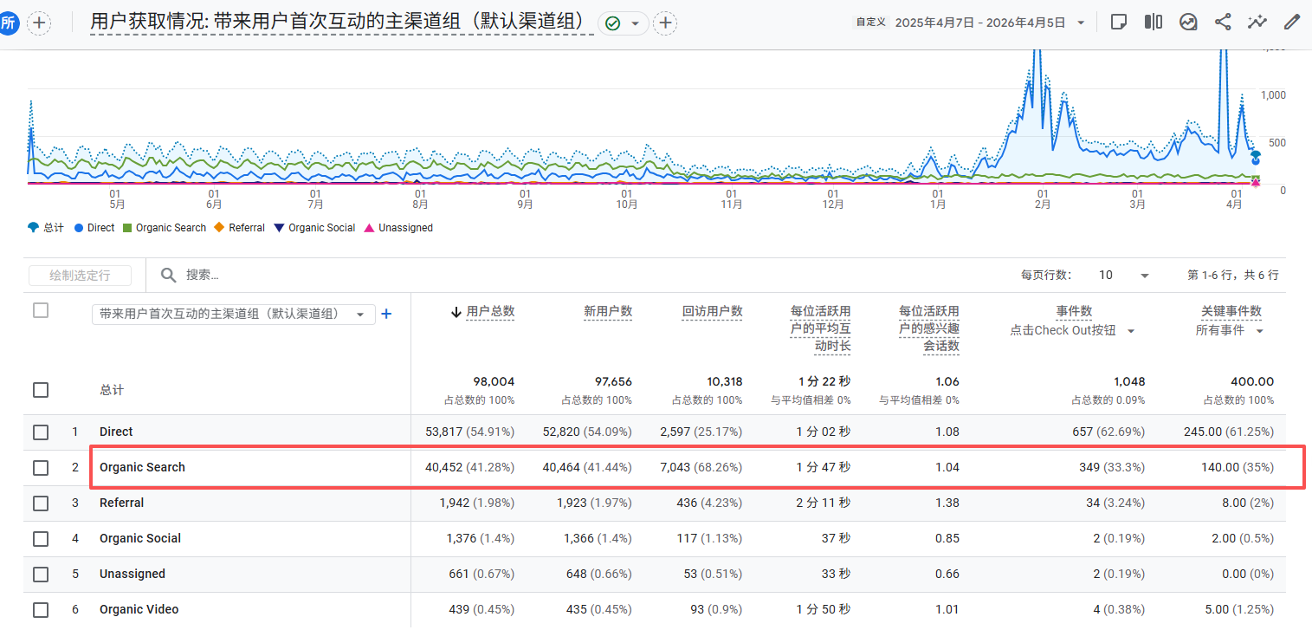Viewport: 1312px width, 643px height.
Task: Click the annotations note icon
Action: click(x=1119, y=23)
